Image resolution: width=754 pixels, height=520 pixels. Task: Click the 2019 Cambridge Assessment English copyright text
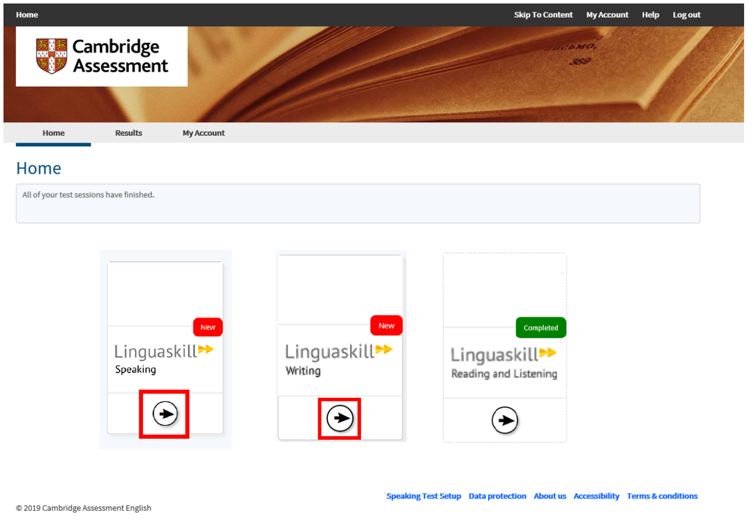click(84, 508)
